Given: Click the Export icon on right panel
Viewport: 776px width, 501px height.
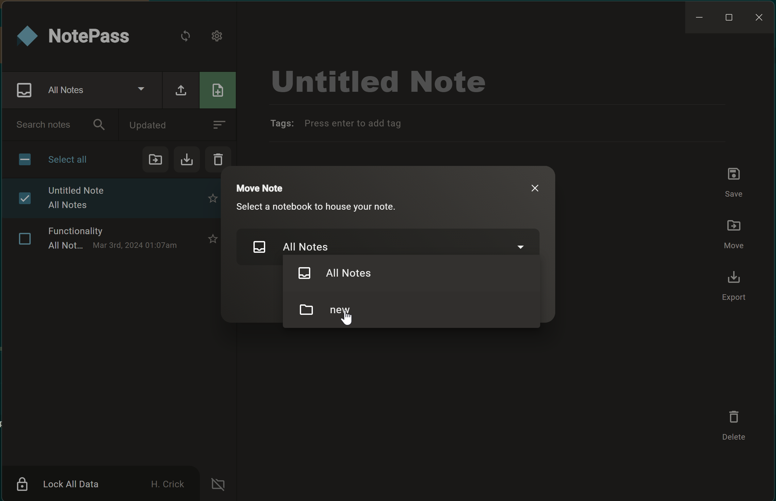Looking at the screenshot, I should pos(734,277).
